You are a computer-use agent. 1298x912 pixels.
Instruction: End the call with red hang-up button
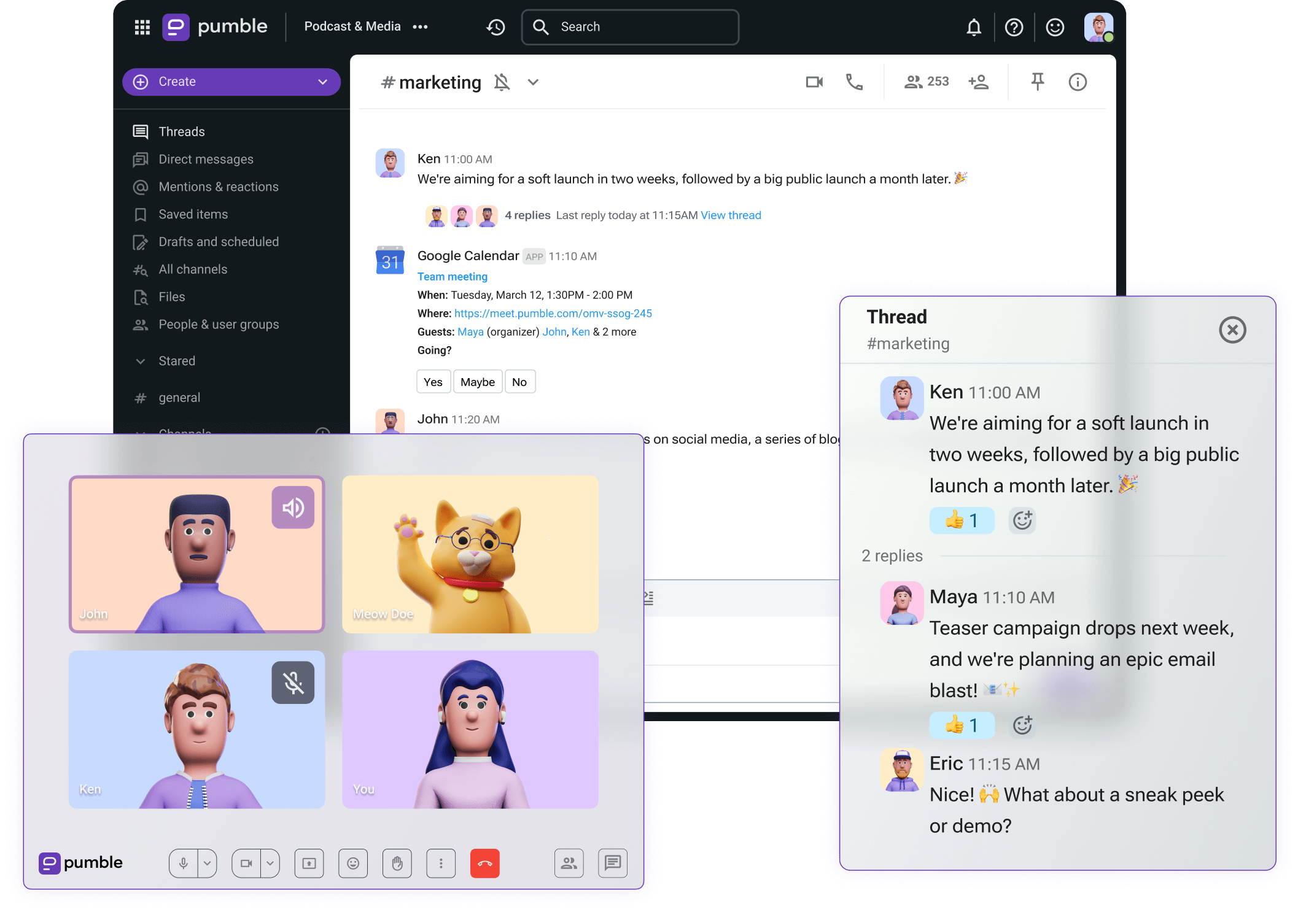tap(484, 864)
